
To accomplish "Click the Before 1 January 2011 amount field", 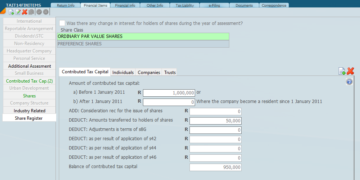I will (x=169, y=93).
